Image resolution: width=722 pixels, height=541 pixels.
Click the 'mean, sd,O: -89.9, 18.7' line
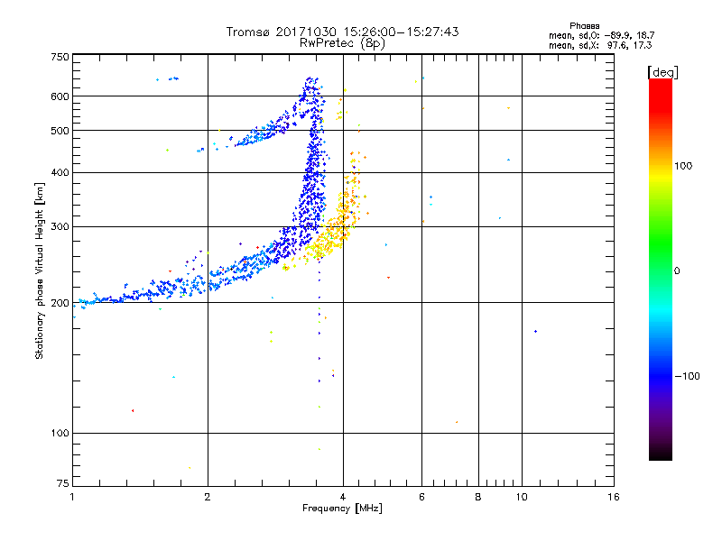point(601,35)
